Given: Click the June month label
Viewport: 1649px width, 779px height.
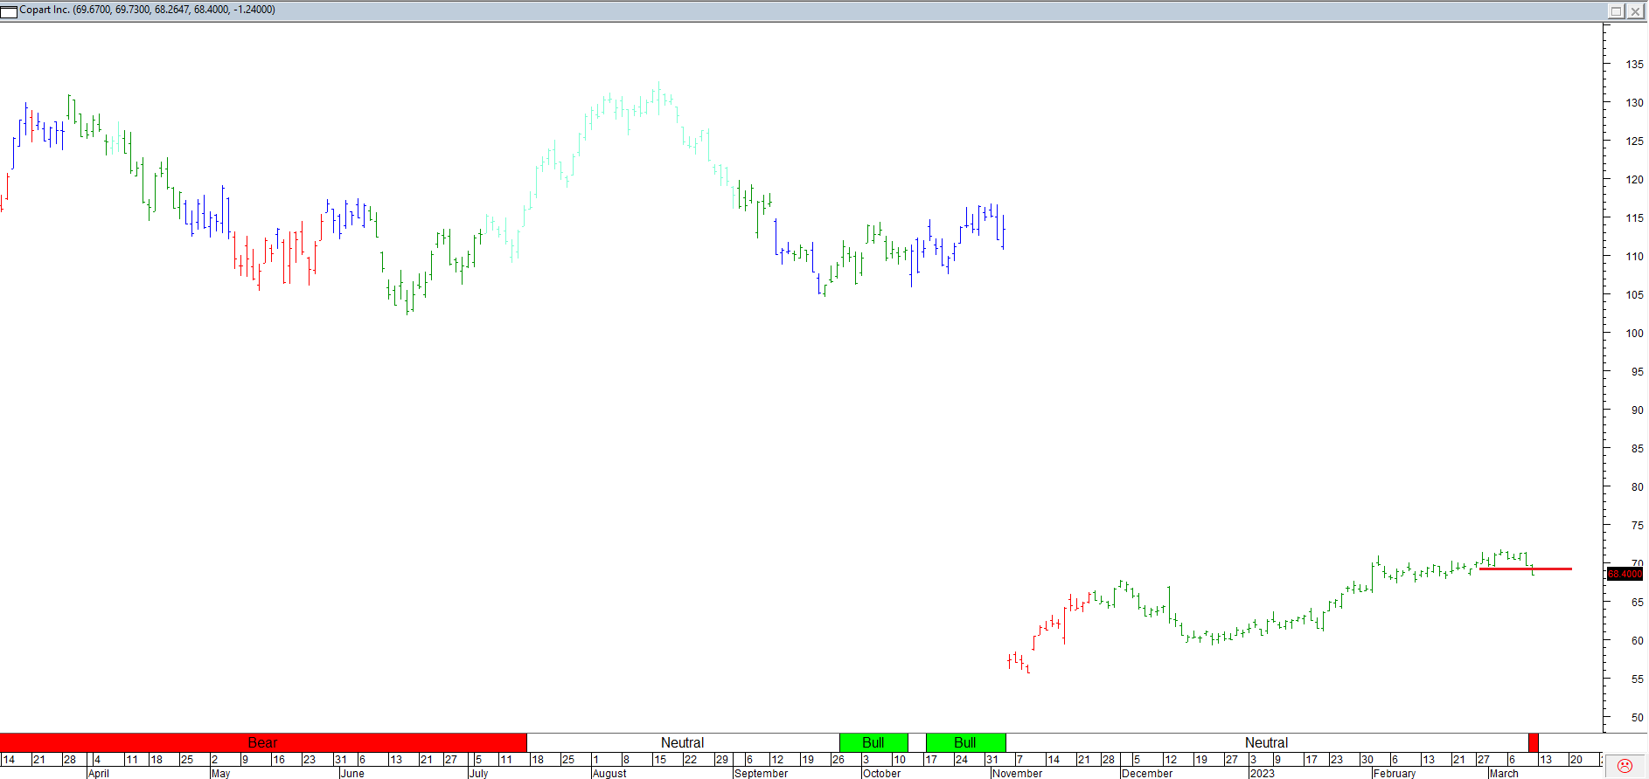Looking at the screenshot, I should [352, 773].
